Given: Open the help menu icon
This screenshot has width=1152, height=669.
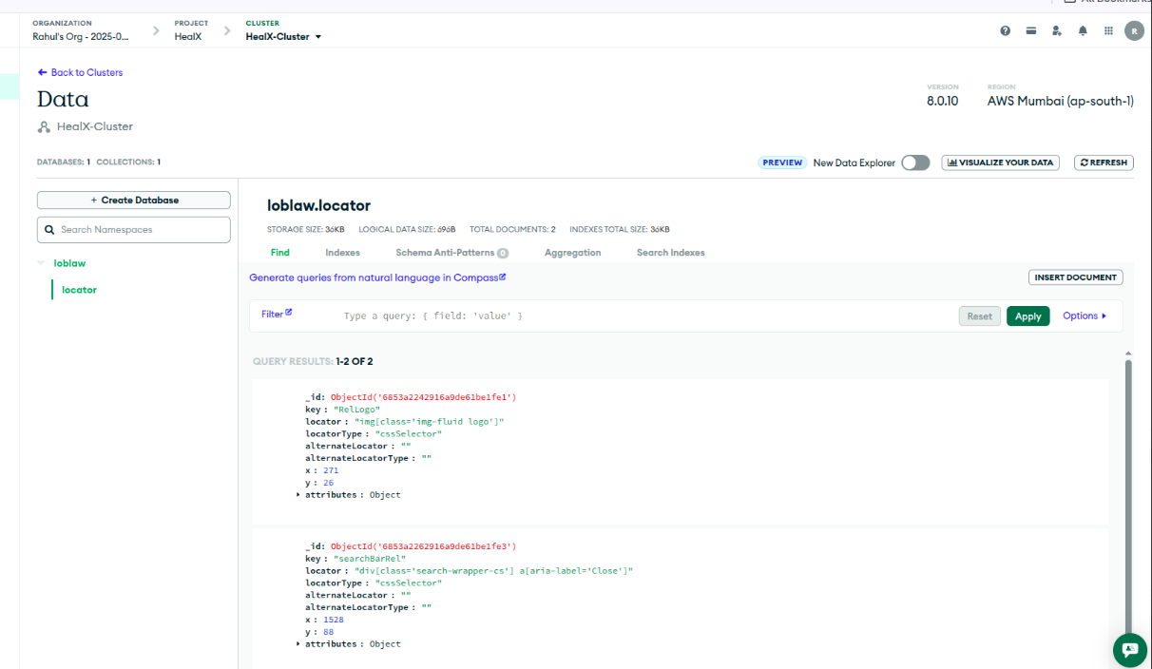Looking at the screenshot, I should tap(1005, 30).
